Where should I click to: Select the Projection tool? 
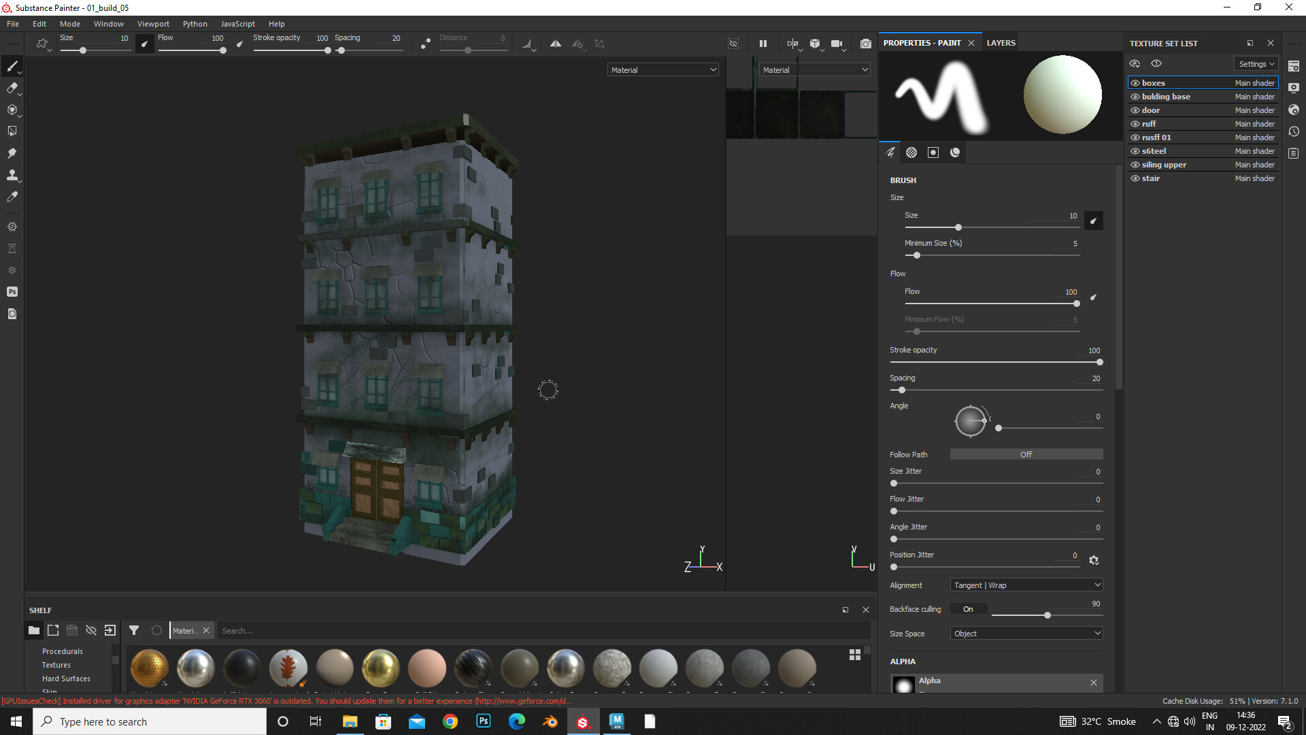coord(12,110)
